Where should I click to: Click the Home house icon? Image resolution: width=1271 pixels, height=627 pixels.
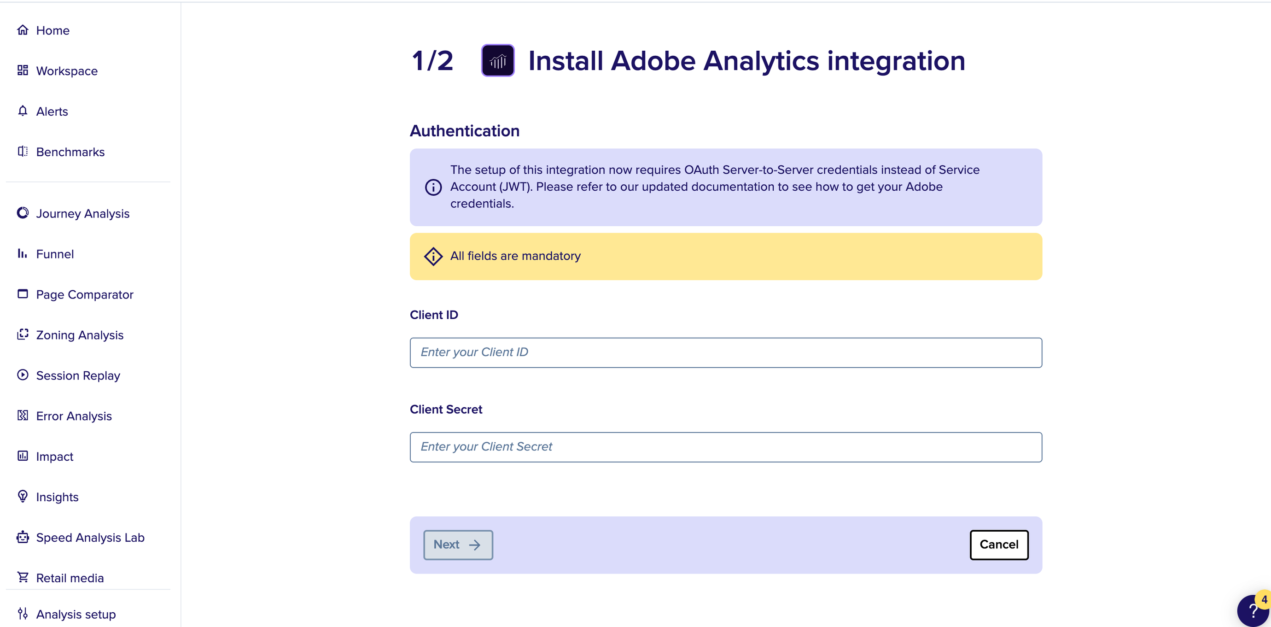coord(23,30)
